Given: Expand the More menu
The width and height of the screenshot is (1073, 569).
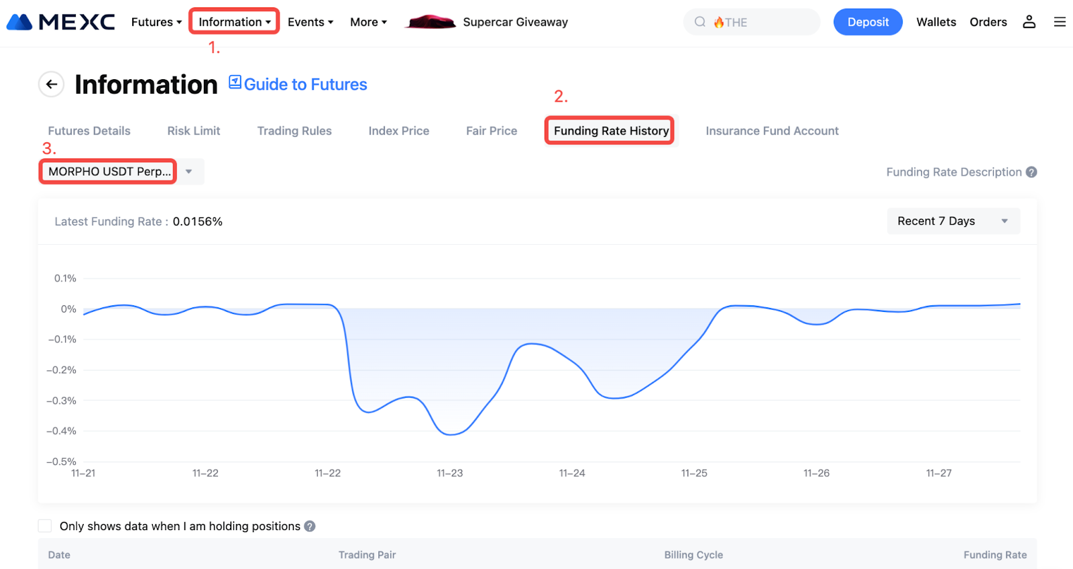Looking at the screenshot, I should [x=368, y=22].
